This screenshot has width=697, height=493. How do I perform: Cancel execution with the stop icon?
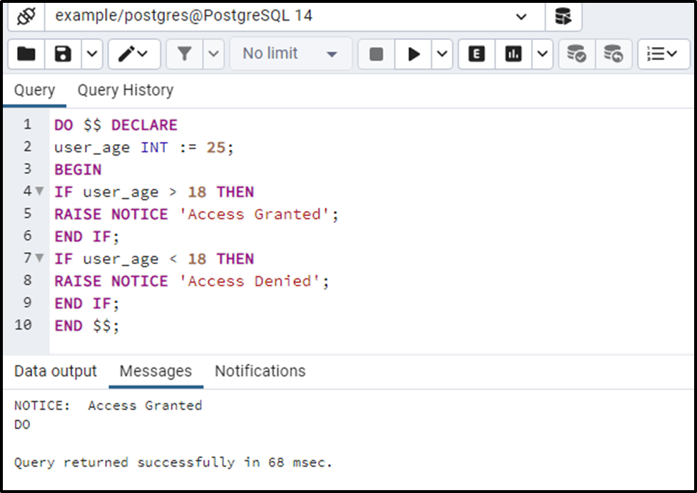376,54
